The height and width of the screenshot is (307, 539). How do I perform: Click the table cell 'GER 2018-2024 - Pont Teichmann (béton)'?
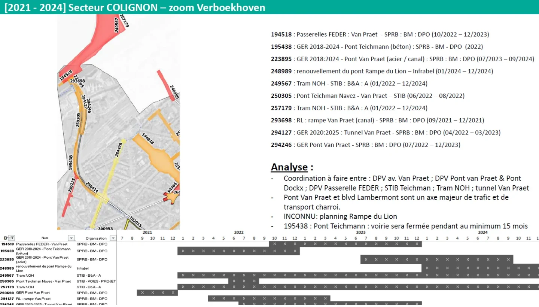pos(43,251)
